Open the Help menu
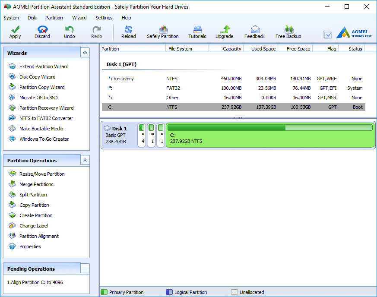This screenshot has width=377, height=297. click(x=126, y=18)
